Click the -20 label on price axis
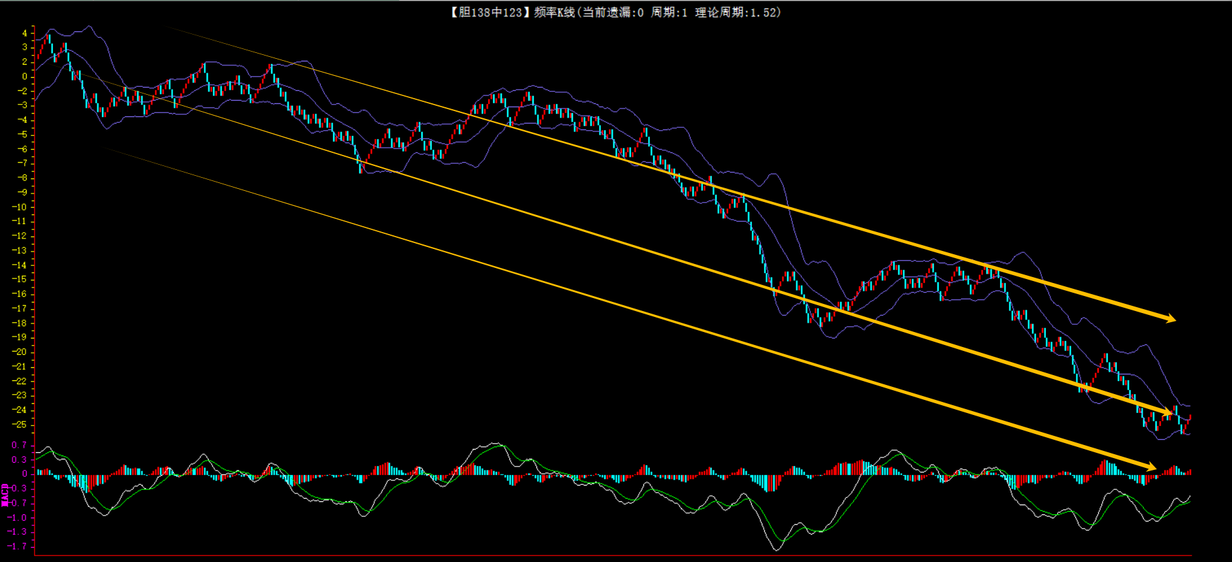Viewport: 1232px width, 562px height. (20, 352)
